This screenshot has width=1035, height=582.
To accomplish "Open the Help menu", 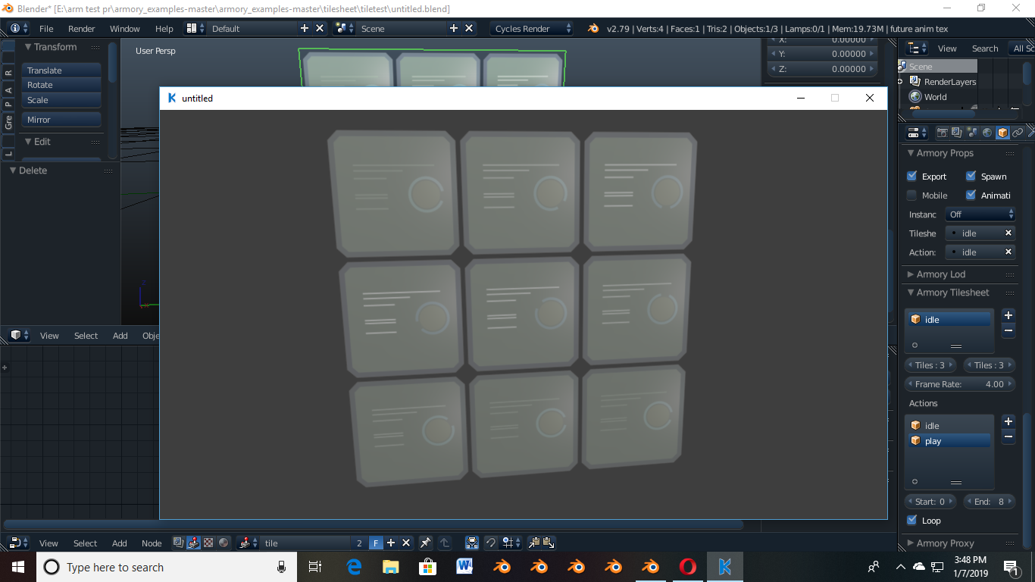I will tap(164, 29).
